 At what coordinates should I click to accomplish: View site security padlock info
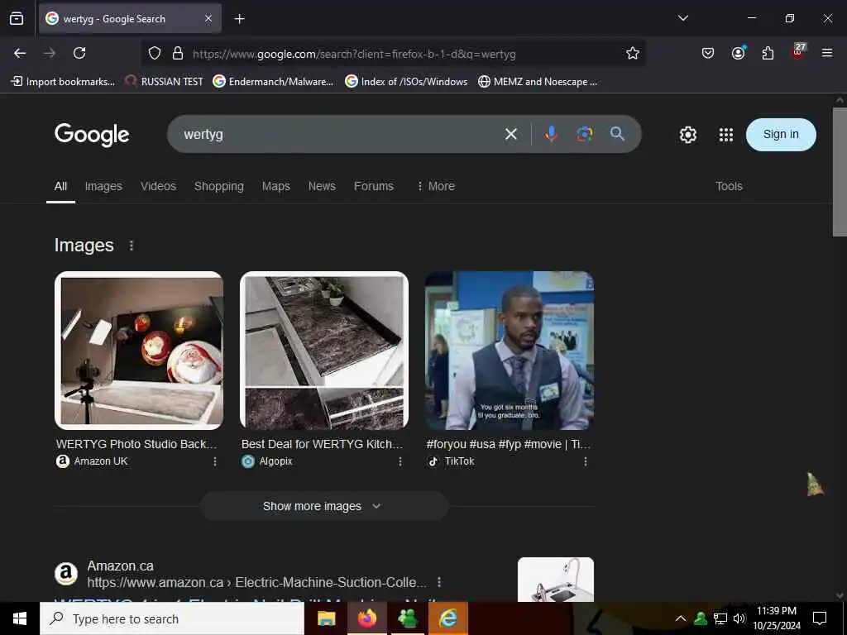click(x=178, y=53)
